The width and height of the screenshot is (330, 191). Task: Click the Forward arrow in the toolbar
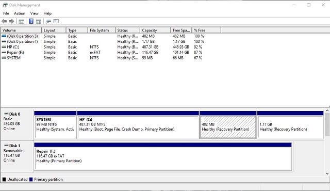pos(11,21)
